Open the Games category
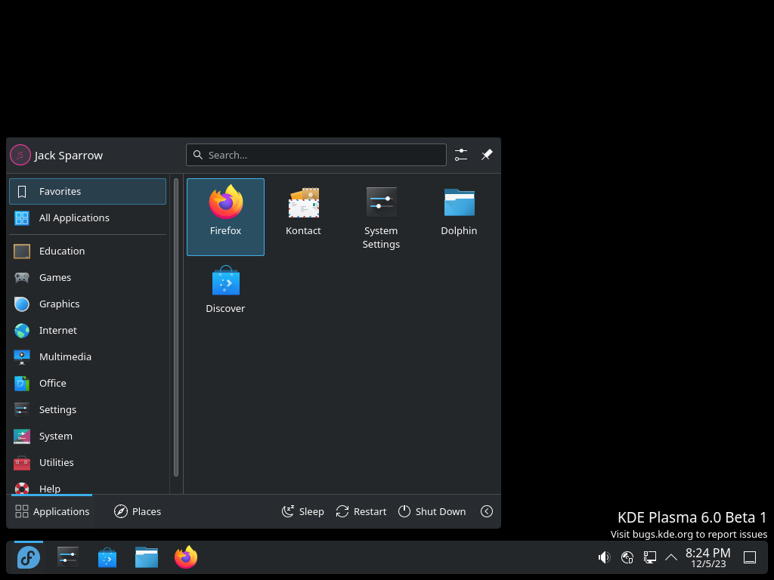Screen dimensions: 774x580 tap(88, 277)
